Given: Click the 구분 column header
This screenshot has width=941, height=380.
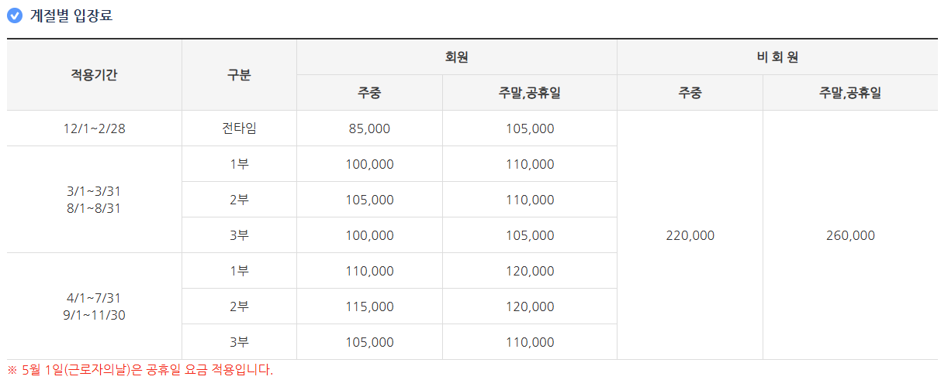Looking at the screenshot, I should [x=239, y=75].
